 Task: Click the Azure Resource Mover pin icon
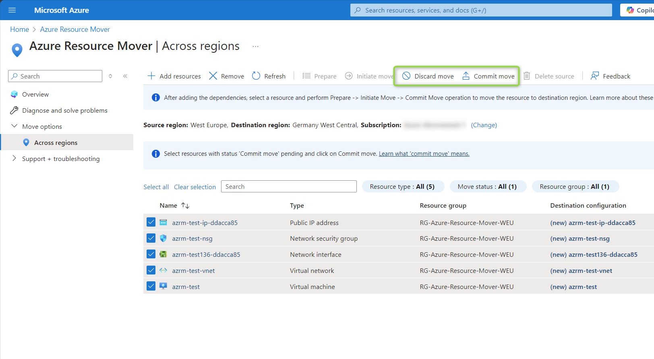[x=17, y=50]
